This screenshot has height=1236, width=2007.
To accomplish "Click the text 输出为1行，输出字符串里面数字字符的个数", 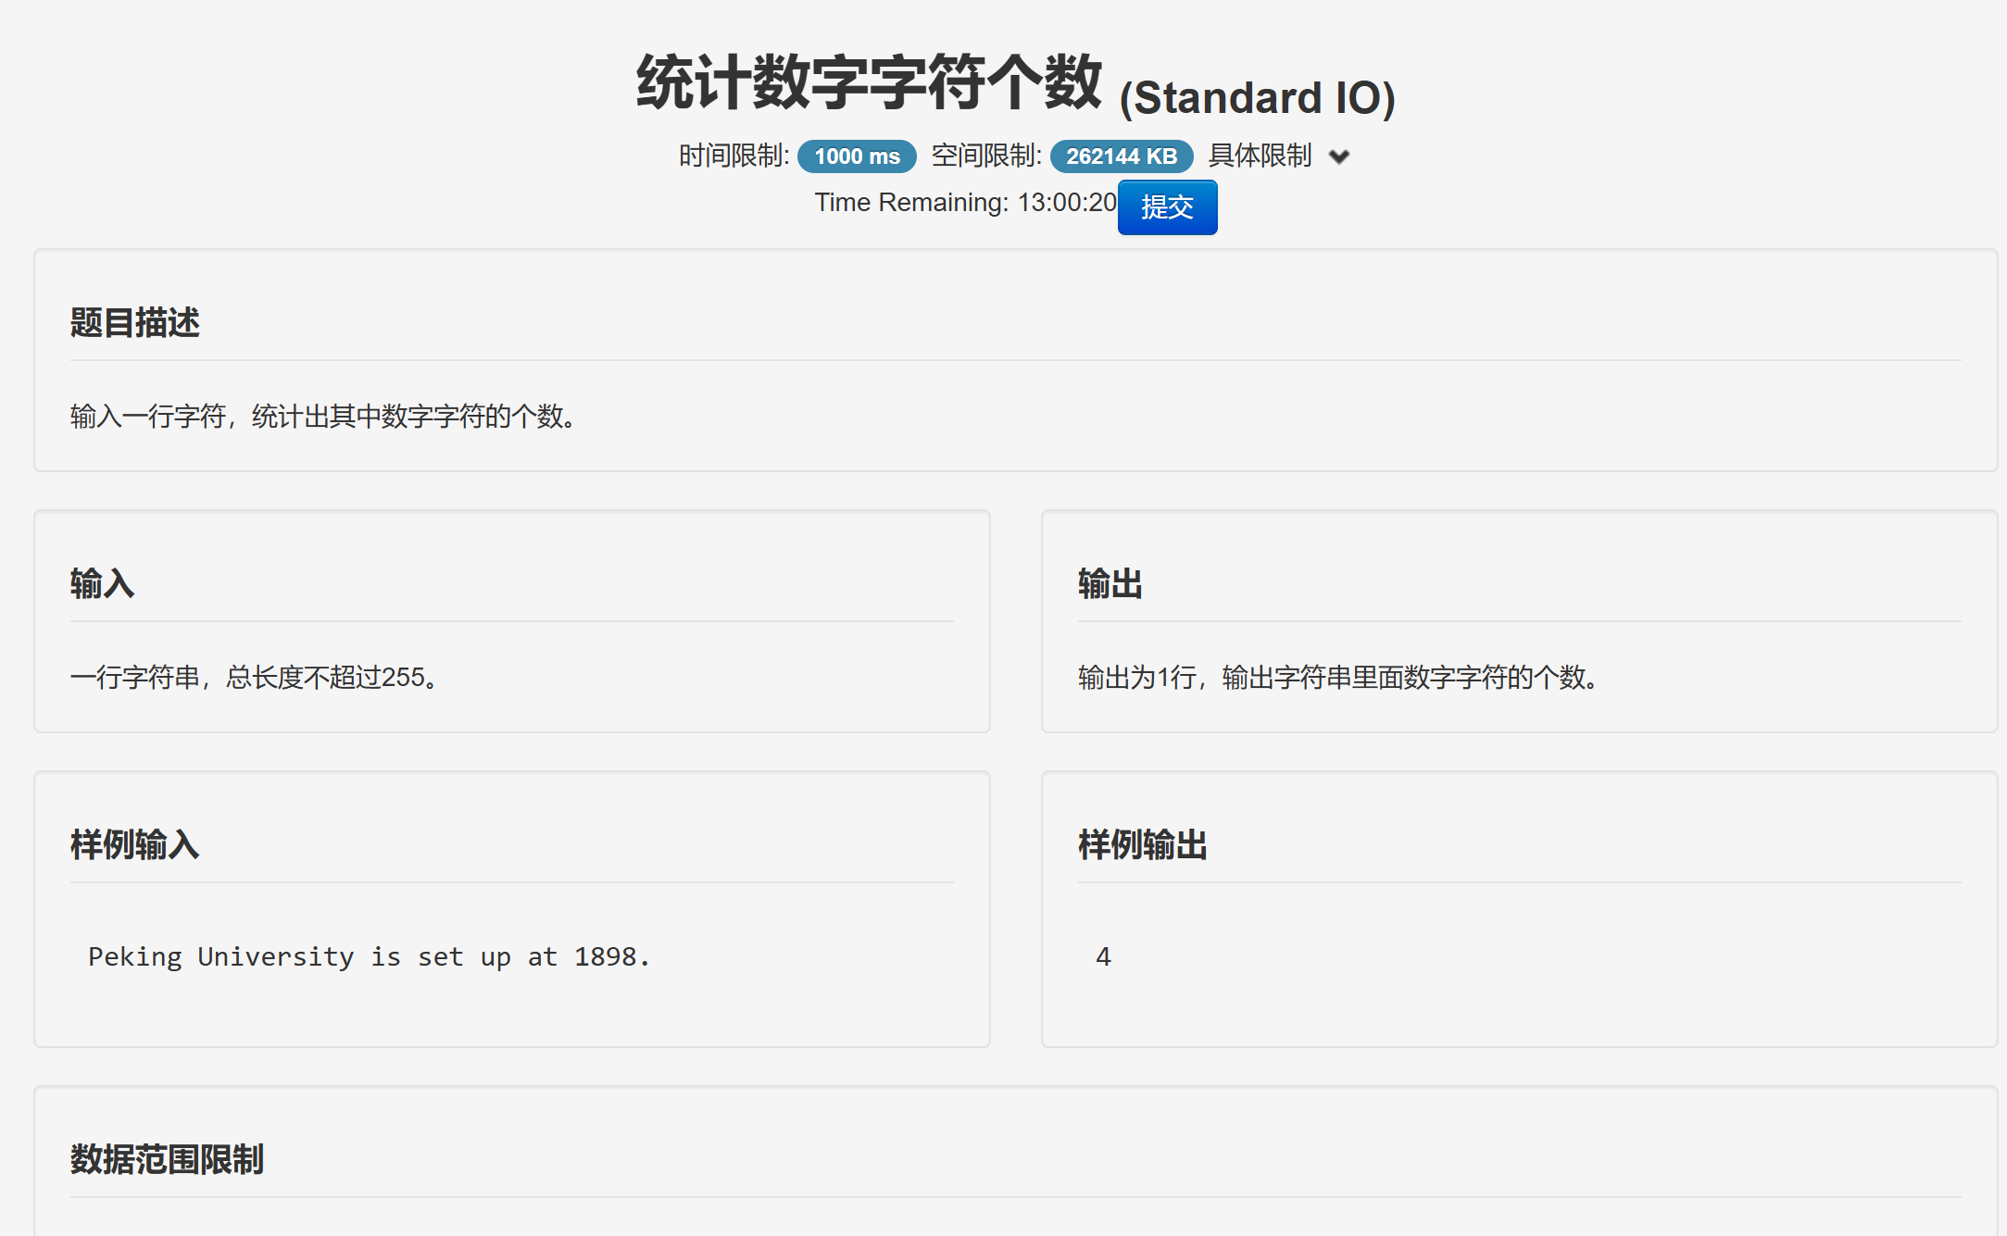I will 1338,678.
